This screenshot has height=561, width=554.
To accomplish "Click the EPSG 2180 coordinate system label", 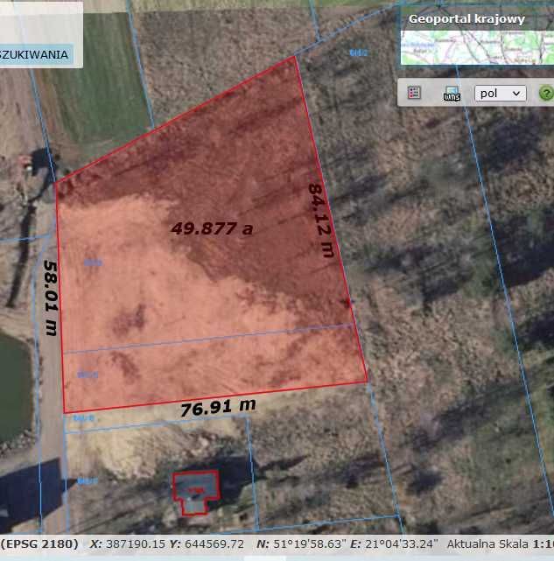I will coord(39,544).
